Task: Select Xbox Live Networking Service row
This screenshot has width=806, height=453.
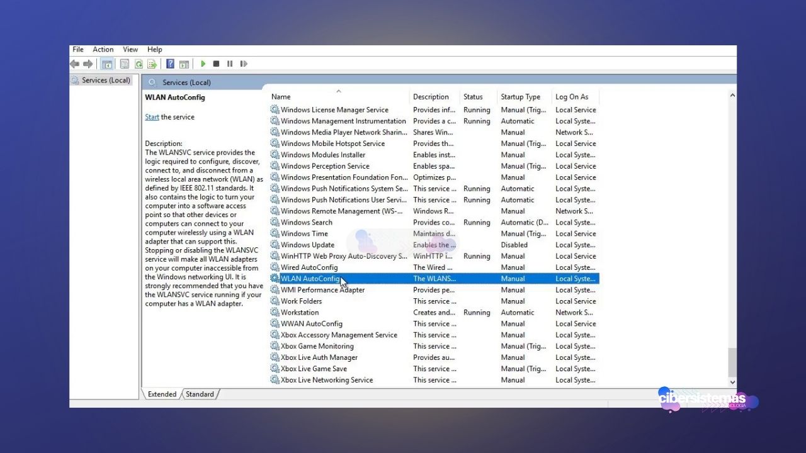Action: (x=434, y=380)
